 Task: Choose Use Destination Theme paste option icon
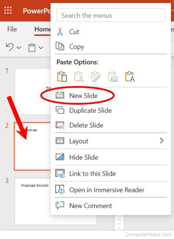62,76
